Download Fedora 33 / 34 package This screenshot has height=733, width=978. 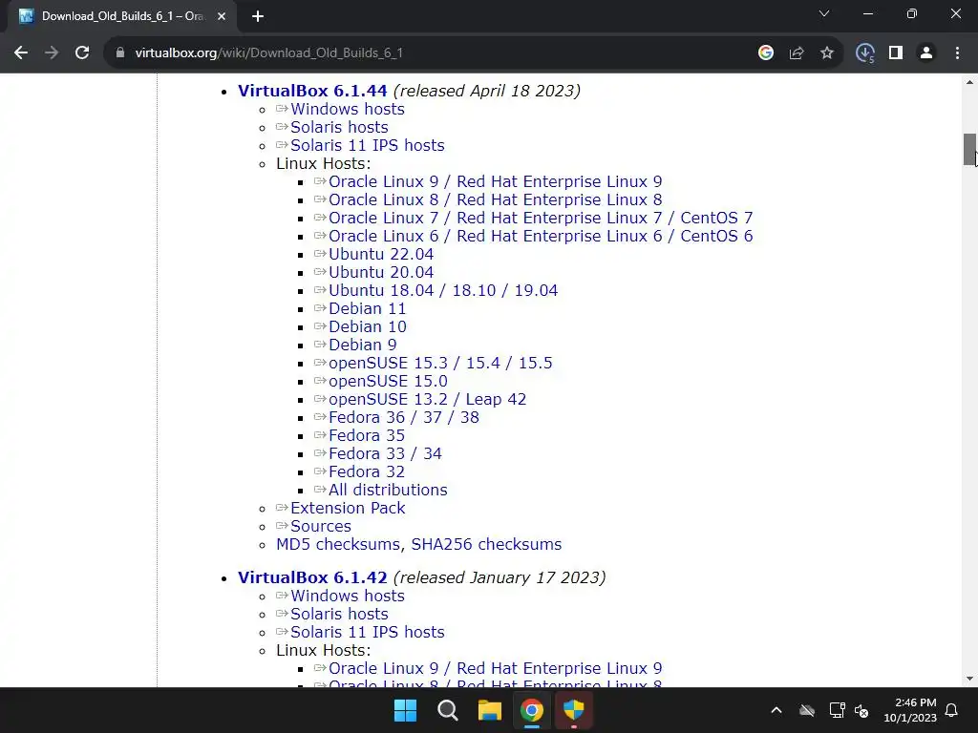point(385,453)
